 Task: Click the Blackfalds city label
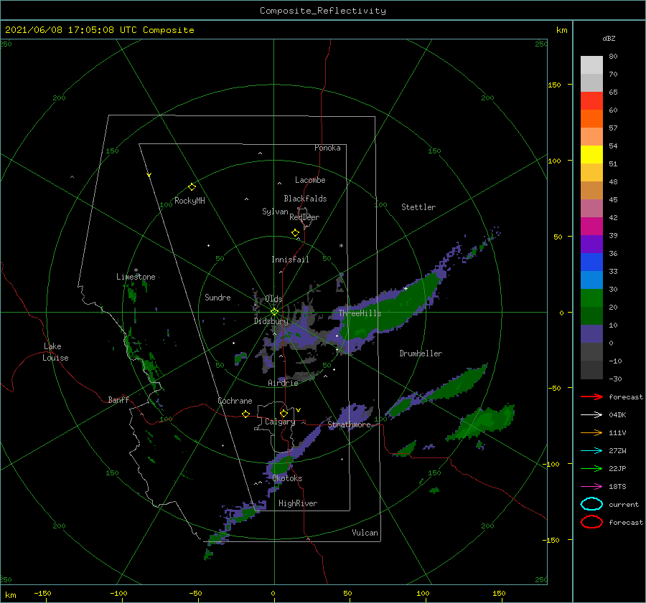(305, 199)
